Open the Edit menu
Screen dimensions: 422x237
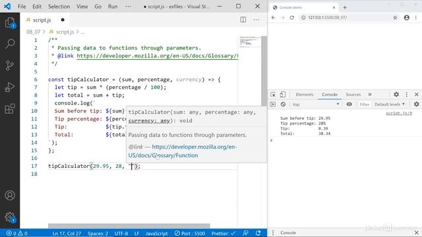37,6
